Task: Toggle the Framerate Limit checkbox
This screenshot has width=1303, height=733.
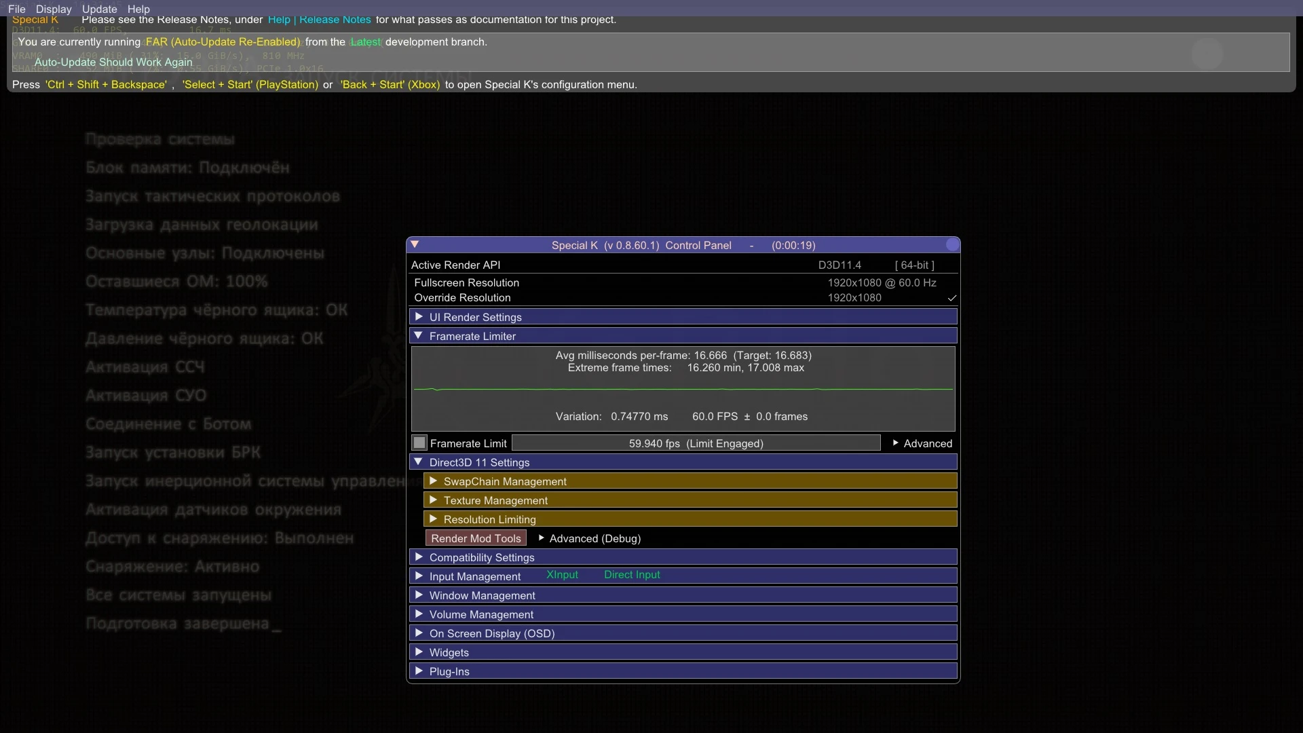Action: (419, 443)
